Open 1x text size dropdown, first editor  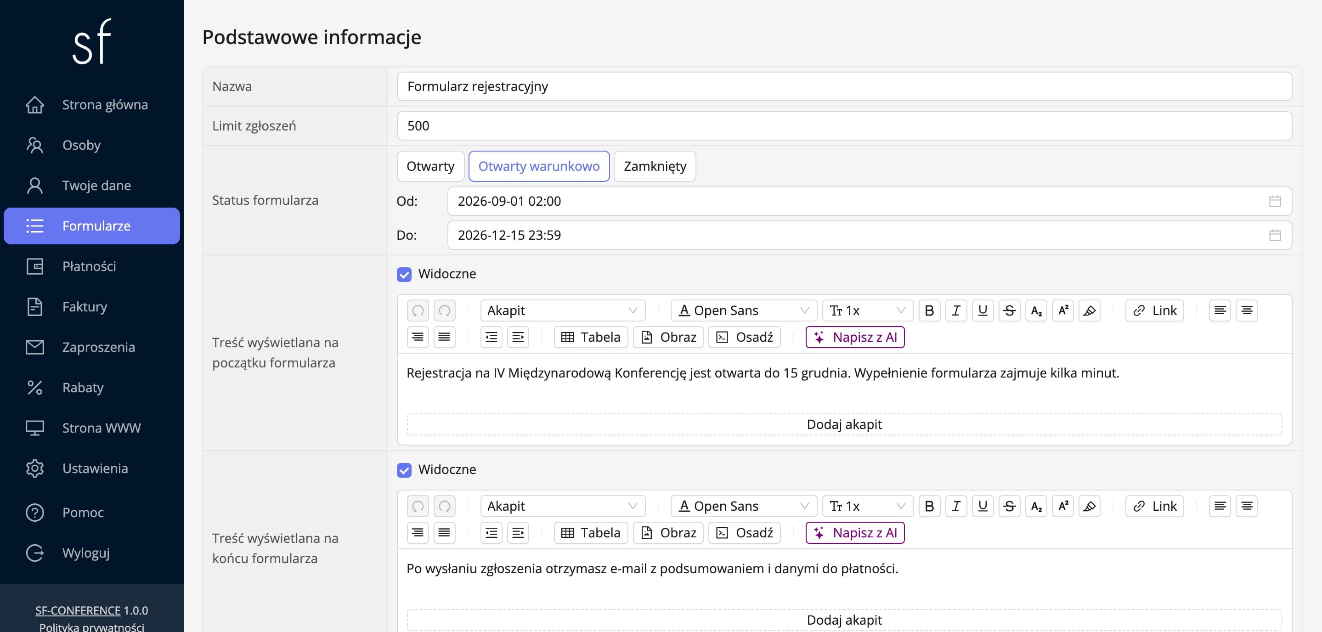(x=867, y=310)
